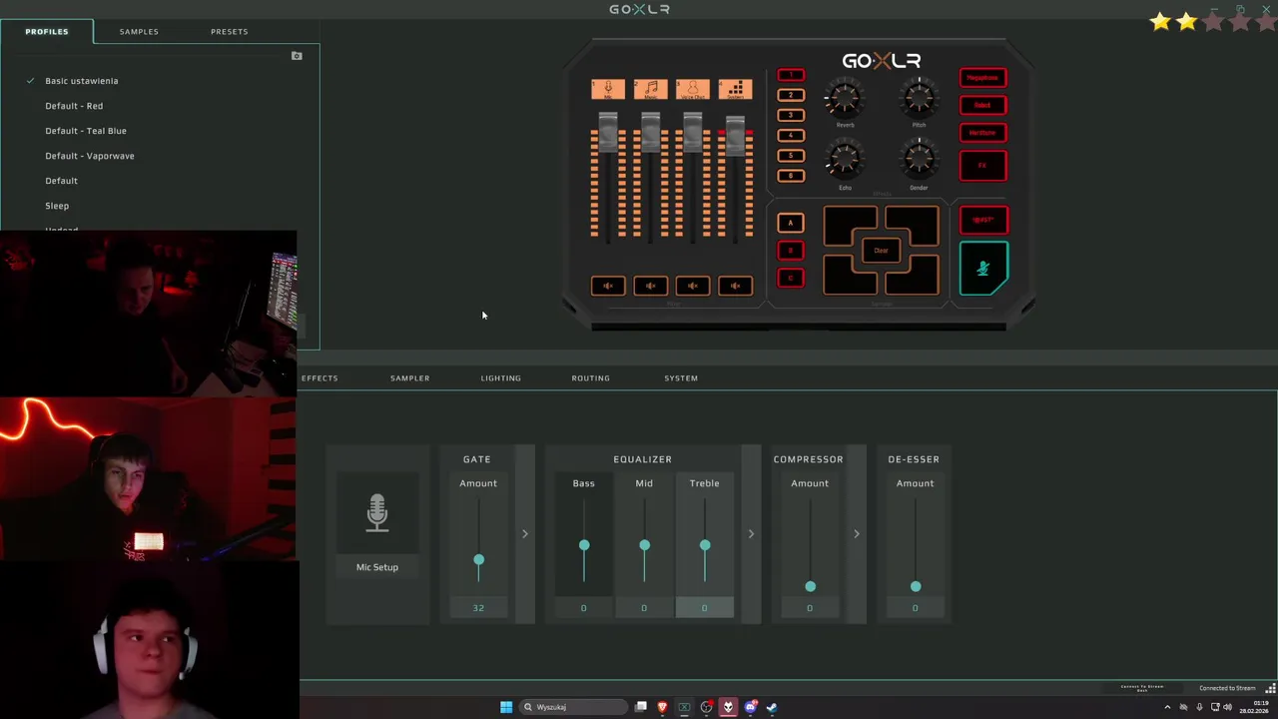
Task: Enable the Hardtune effect
Action: point(983,133)
